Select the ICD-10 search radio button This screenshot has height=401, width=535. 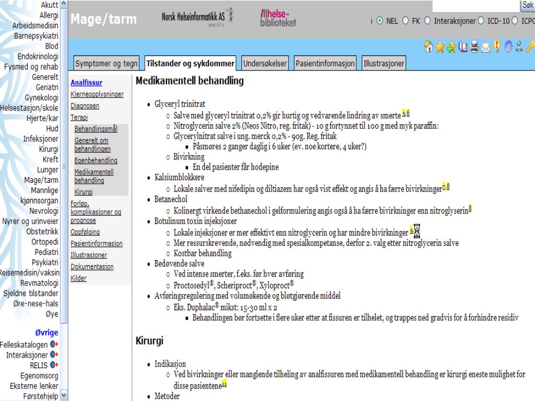[x=481, y=21]
